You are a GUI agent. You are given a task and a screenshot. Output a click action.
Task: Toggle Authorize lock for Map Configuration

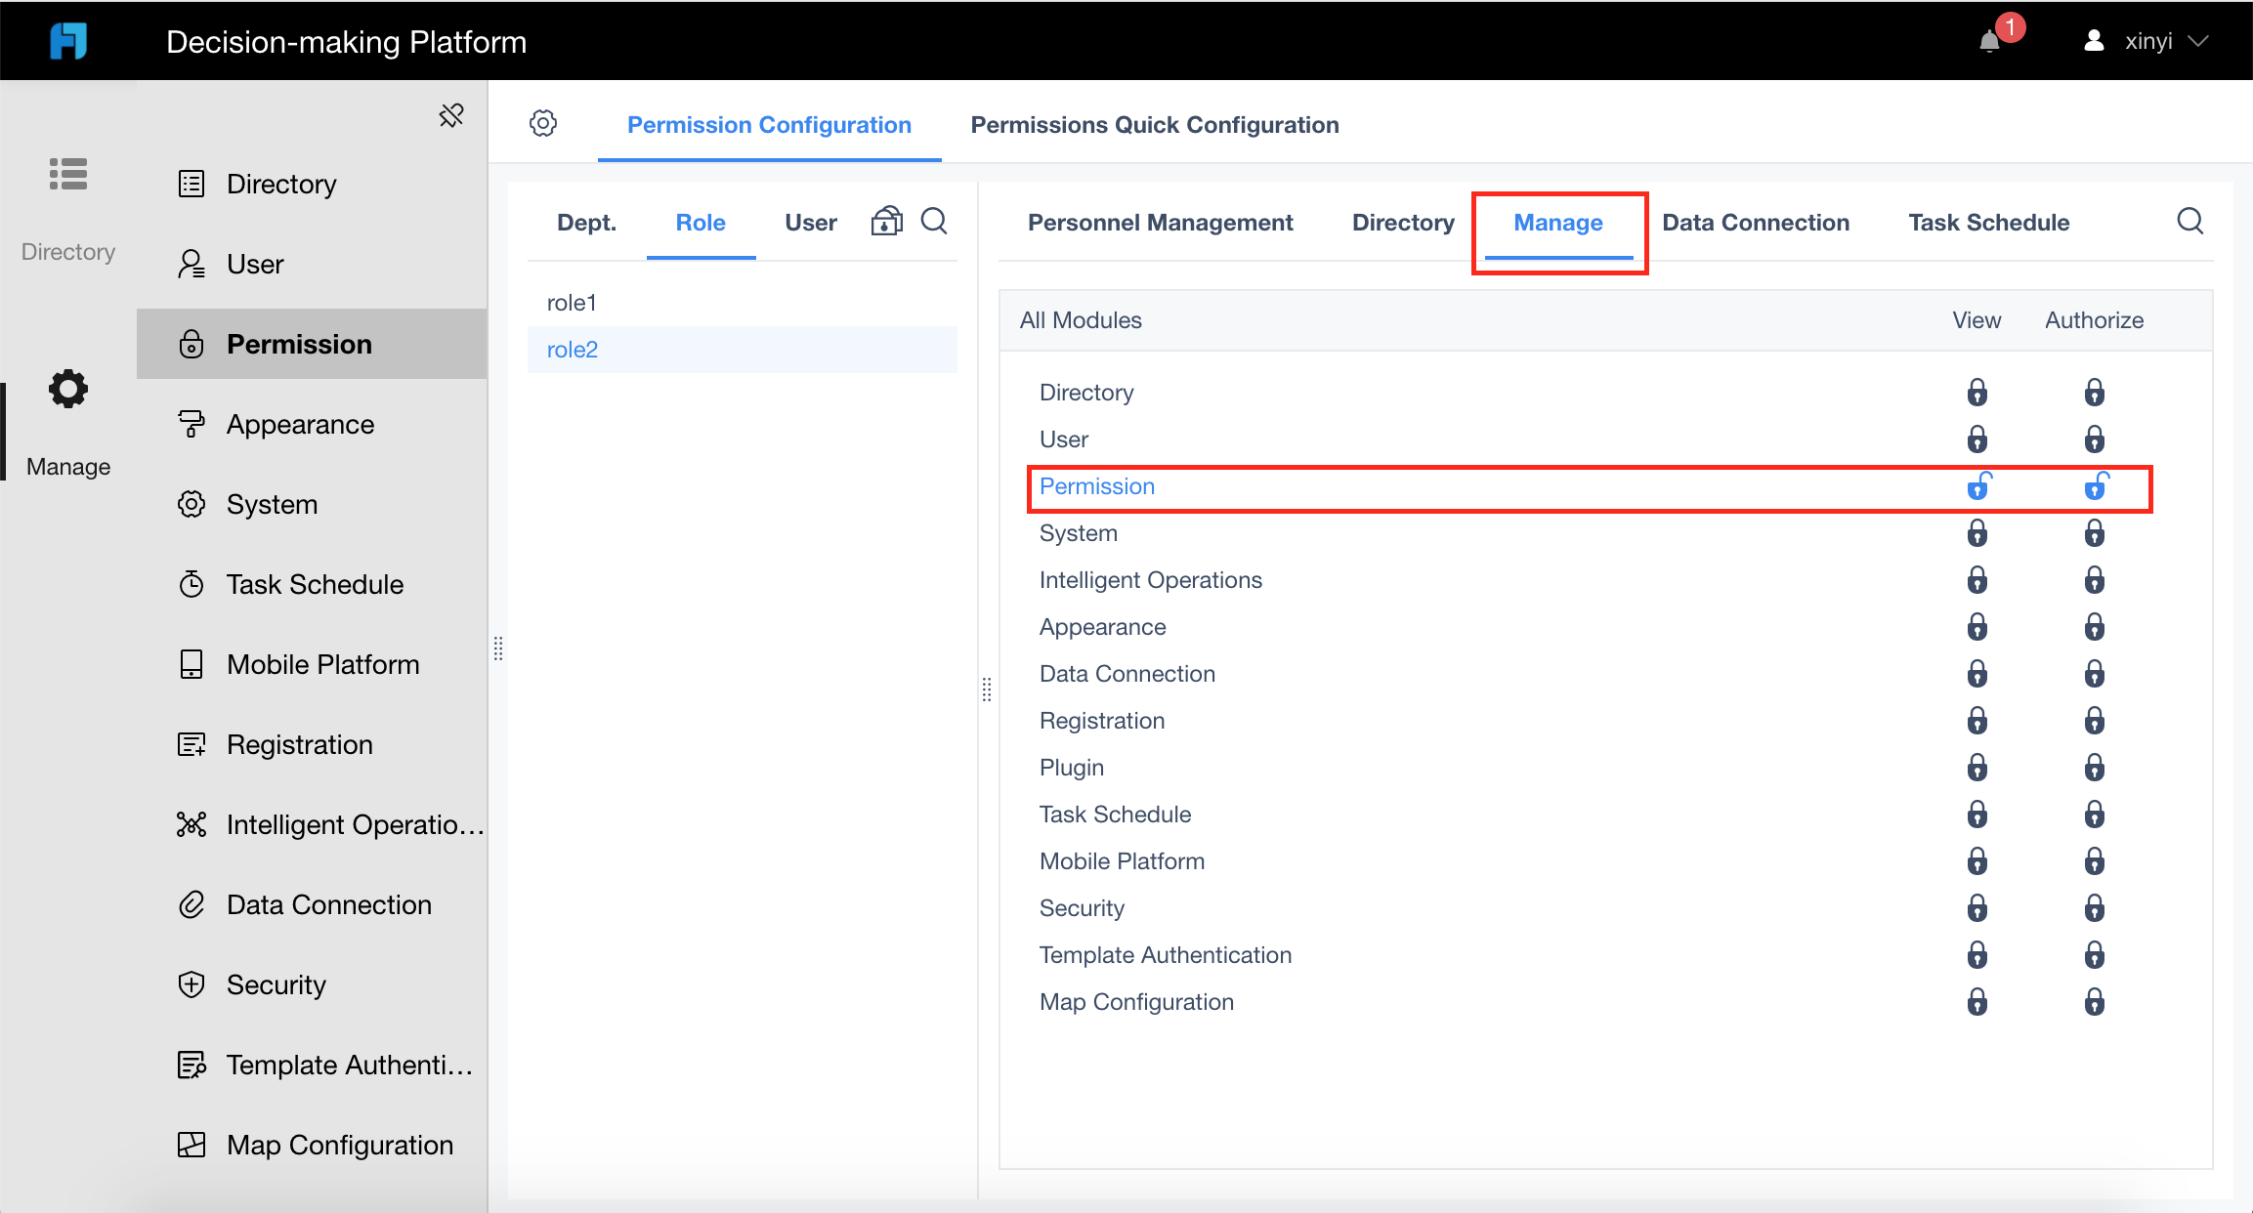(2095, 1002)
